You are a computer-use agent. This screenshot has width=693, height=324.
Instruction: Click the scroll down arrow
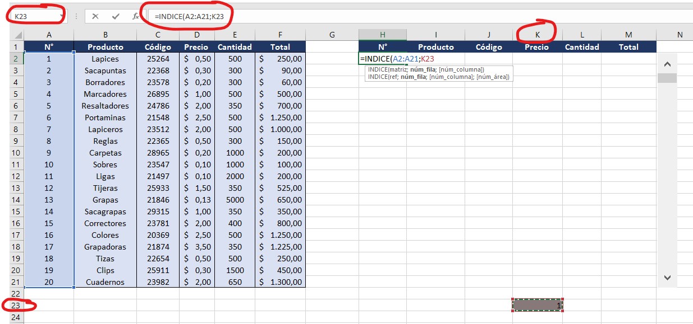(x=667, y=277)
